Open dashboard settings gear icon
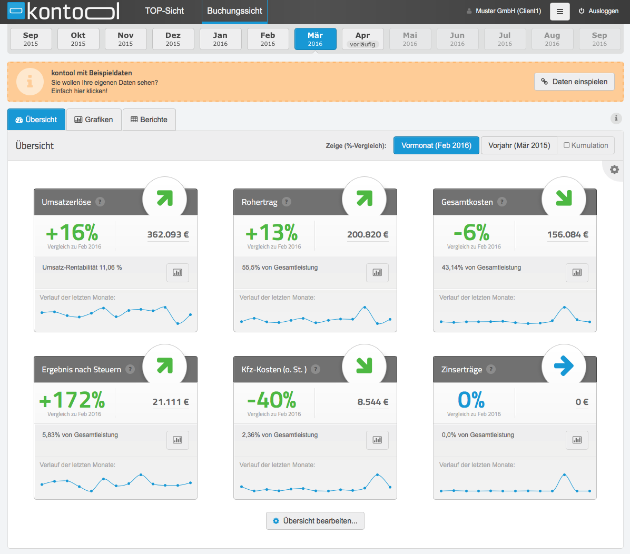 click(x=614, y=170)
